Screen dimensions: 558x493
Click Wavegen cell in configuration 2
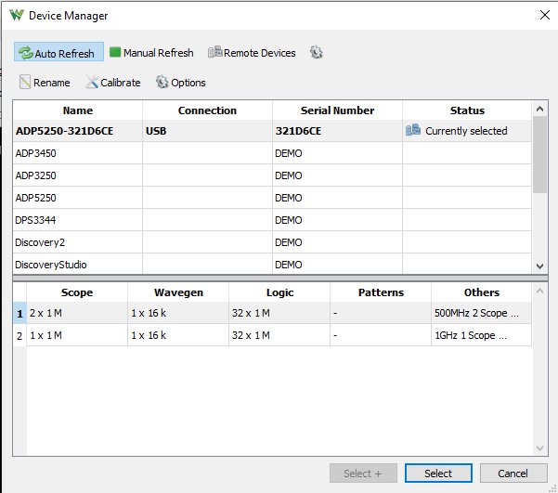pos(178,335)
